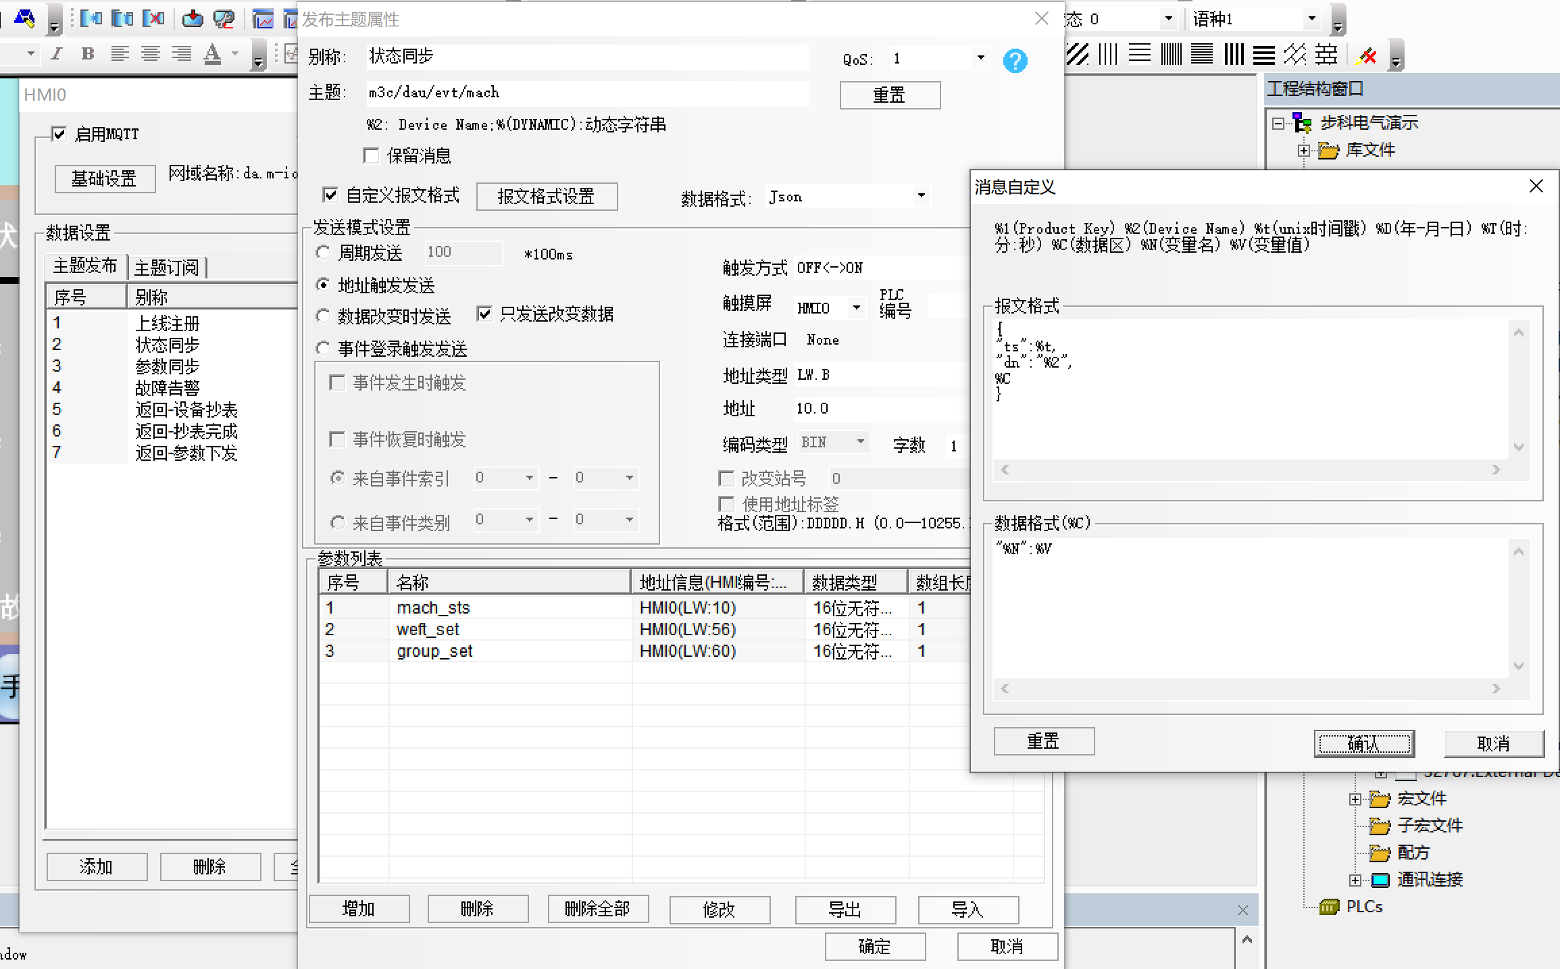Viewport: 1560px width, 969px height.
Task: Click the 别称 input field
Action: (587, 57)
